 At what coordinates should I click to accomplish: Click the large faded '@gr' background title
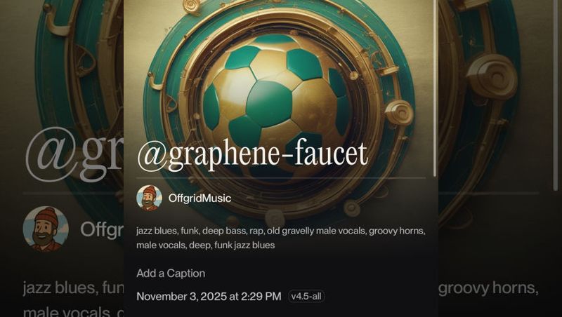click(x=74, y=154)
